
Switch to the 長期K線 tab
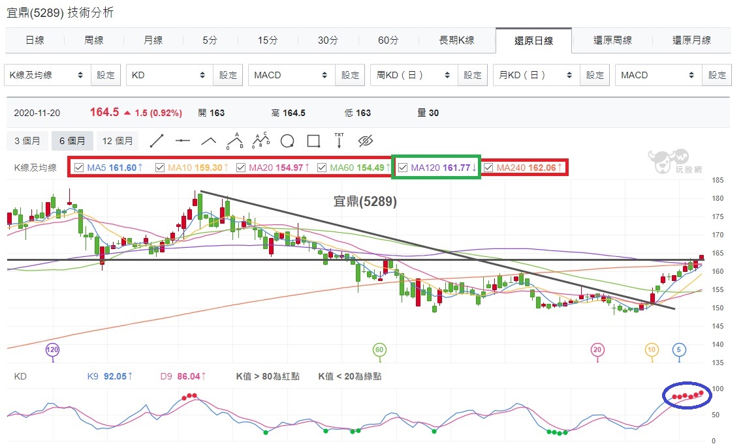pyautogui.click(x=457, y=40)
